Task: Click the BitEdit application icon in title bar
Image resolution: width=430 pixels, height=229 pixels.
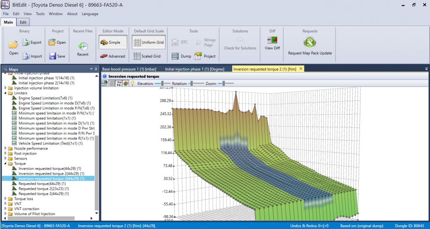Action: (x=5, y=5)
